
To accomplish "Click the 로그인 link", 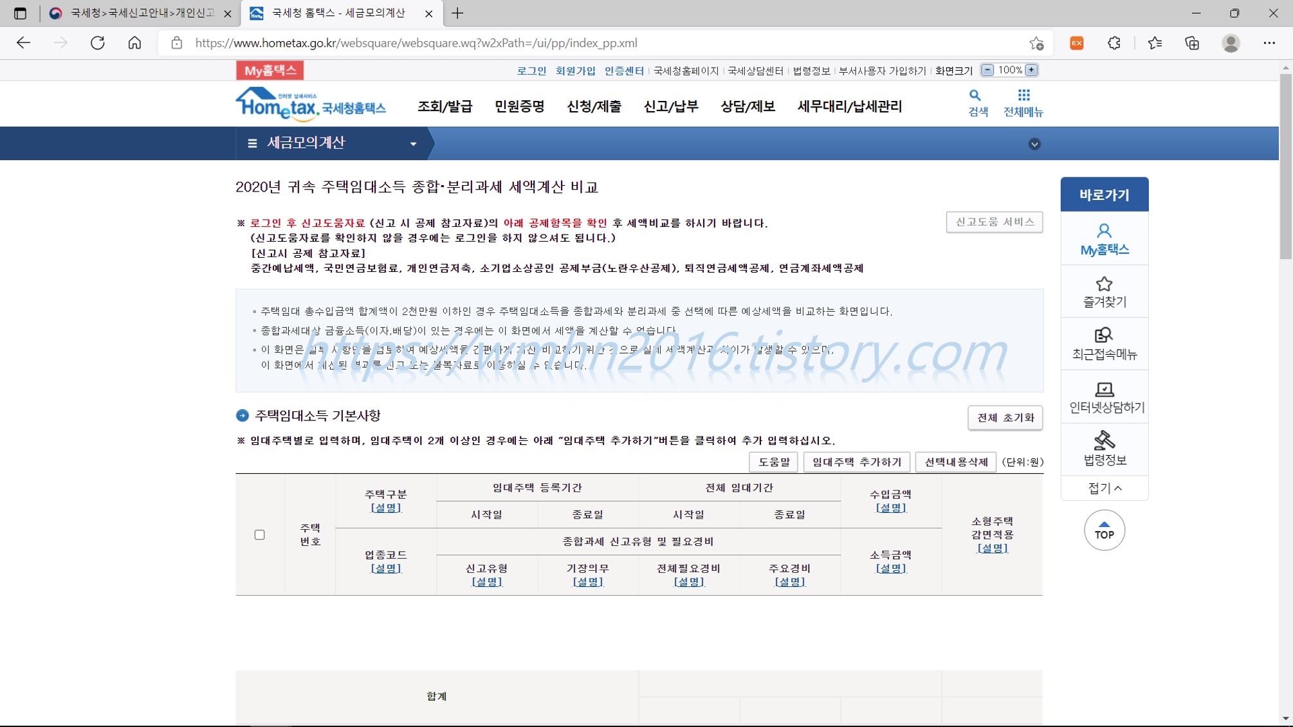I will coord(531,71).
